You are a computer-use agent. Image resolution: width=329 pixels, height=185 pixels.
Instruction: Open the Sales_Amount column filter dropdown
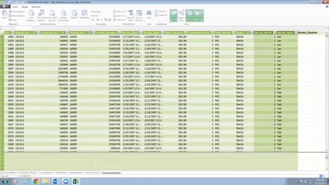185,33
